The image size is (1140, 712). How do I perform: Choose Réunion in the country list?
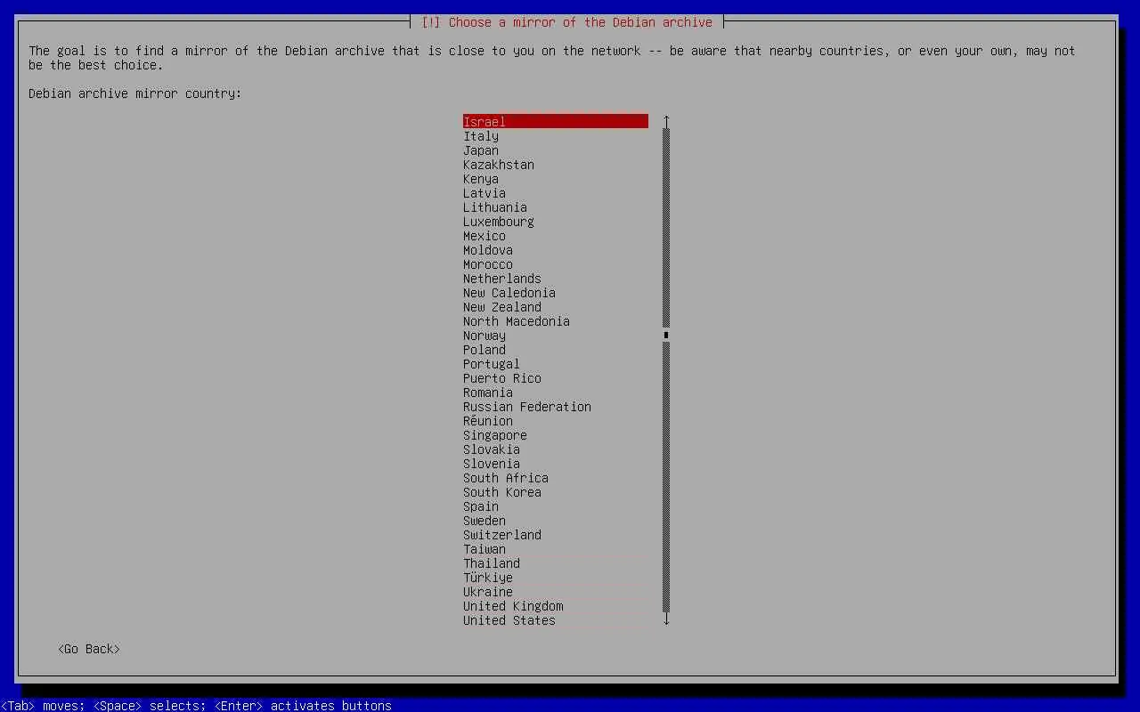(x=556, y=420)
